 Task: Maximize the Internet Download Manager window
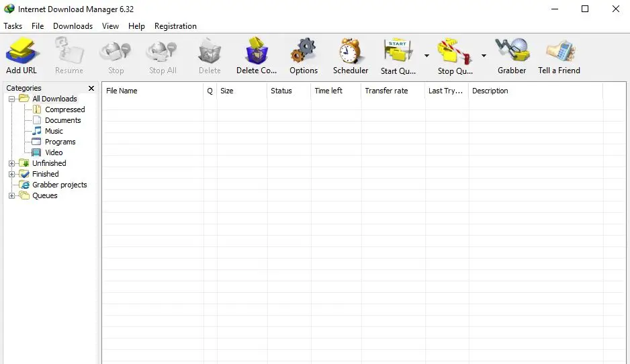pos(585,9)
